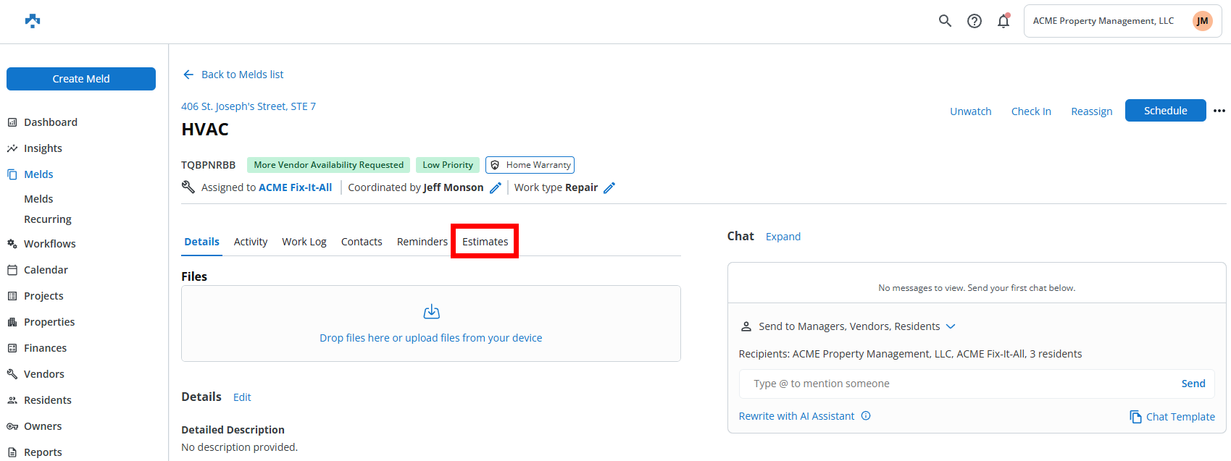This screenshot has width=1231, height=461.
Task: Click the pencil icon beside Jeff Monson
Action: [496, 188]
